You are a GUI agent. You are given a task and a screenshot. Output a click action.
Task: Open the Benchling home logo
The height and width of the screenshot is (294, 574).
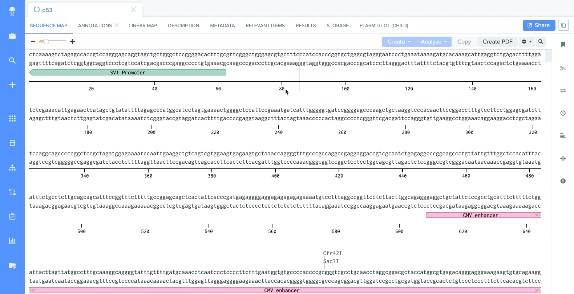pos(12,12)
